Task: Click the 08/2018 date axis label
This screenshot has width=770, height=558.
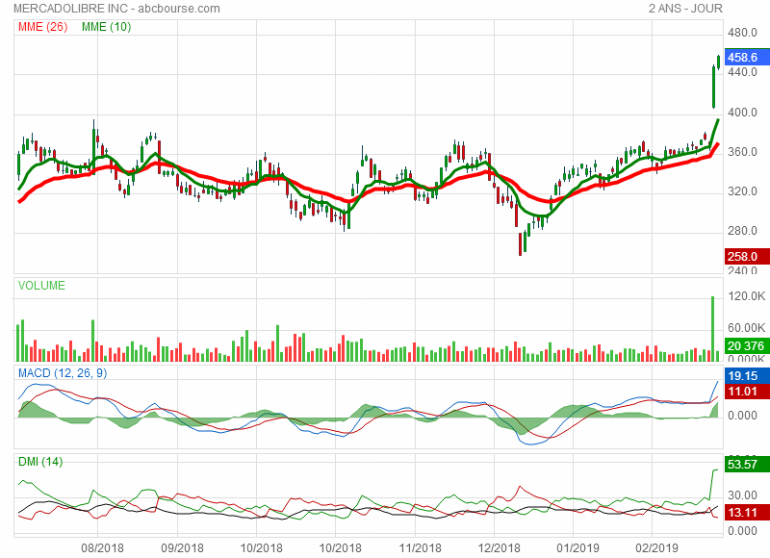Action: [102, 547]
